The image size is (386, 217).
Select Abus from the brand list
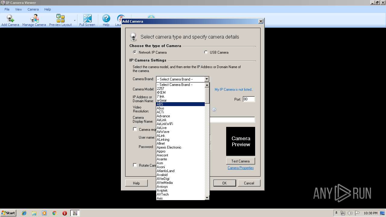pos(180,108)
